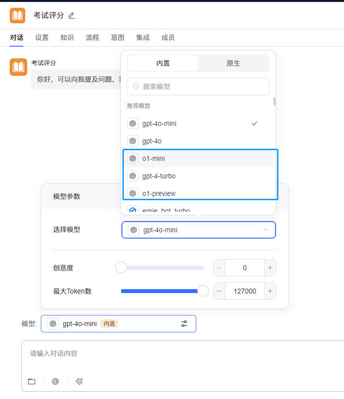Click the @ mention icon
Image resolution: width=344 pixels, height=399 pixels.
[x=55, y=382]
